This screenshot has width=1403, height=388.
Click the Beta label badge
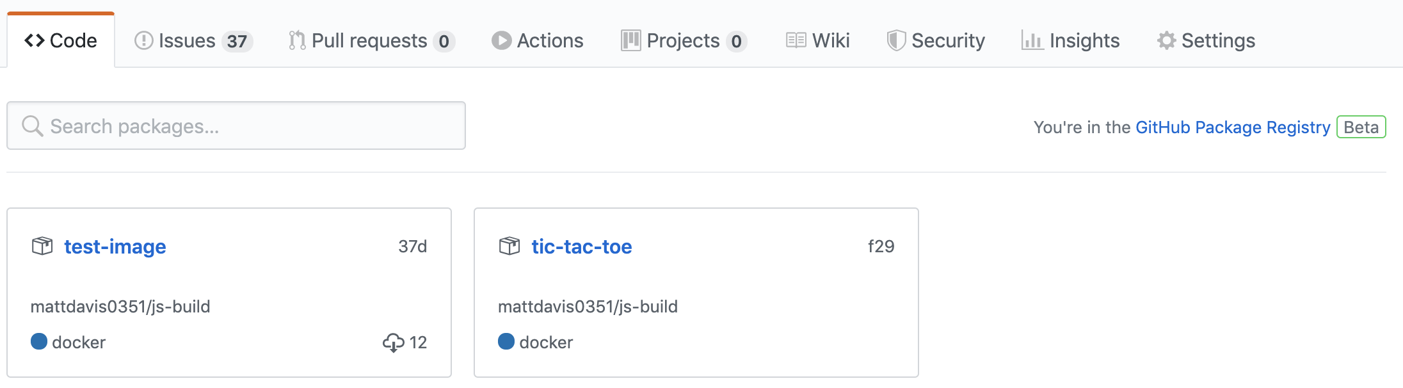[1361, 127]
